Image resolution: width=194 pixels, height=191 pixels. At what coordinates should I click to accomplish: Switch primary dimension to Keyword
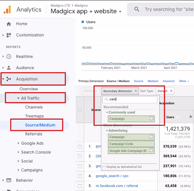click(x=169, y=81)
